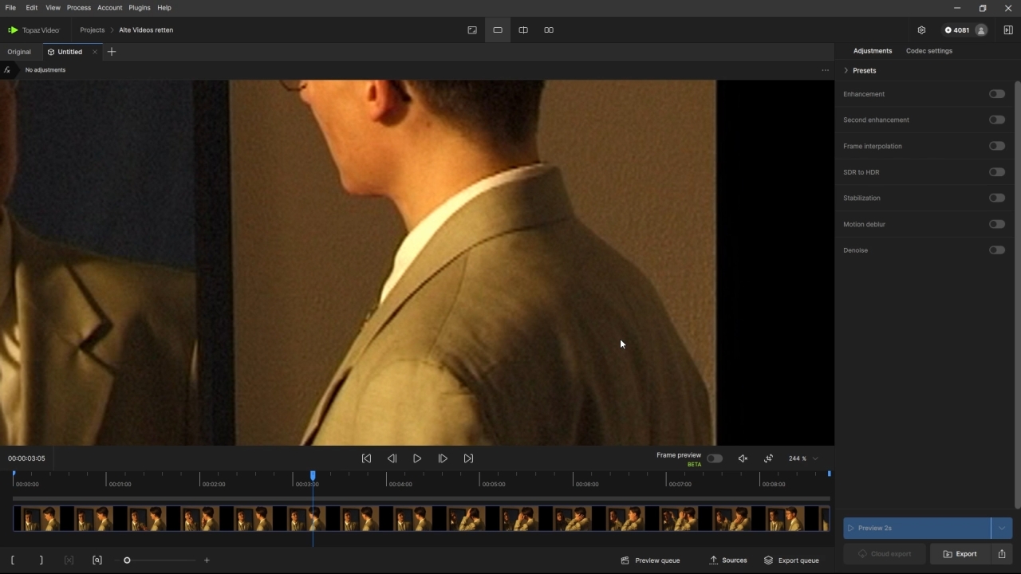Zoom timeline to selection icon
Viewport: 1021px width, 574px height.
click(97, 560)
